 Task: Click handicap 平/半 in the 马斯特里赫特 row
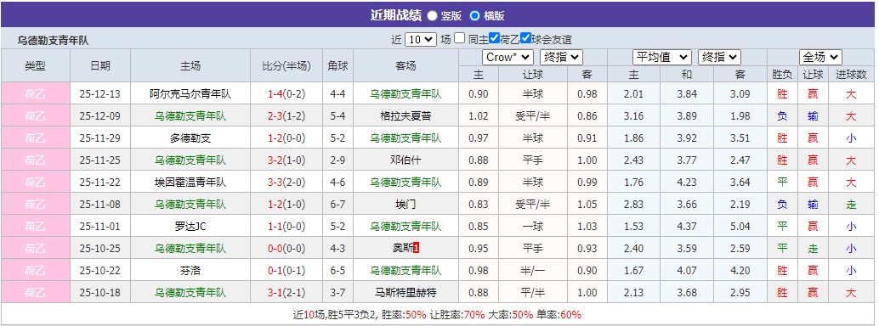coord(532,292)
